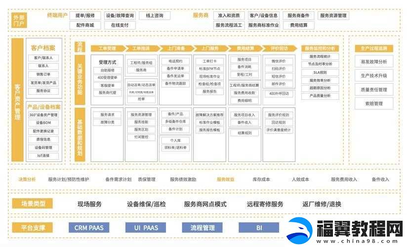This screenshot has width=408, height=247.
Task: Click the 服务监控和分析 header
Action: 320,48
